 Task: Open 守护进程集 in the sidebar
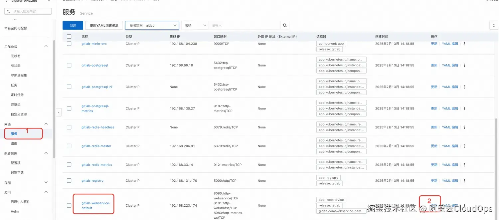coord(19,75)
